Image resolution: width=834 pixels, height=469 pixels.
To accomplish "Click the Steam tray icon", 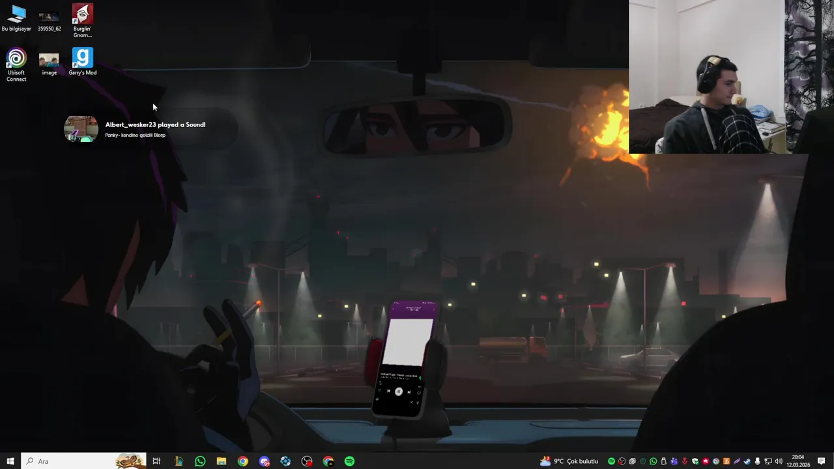I will (747, 461).
